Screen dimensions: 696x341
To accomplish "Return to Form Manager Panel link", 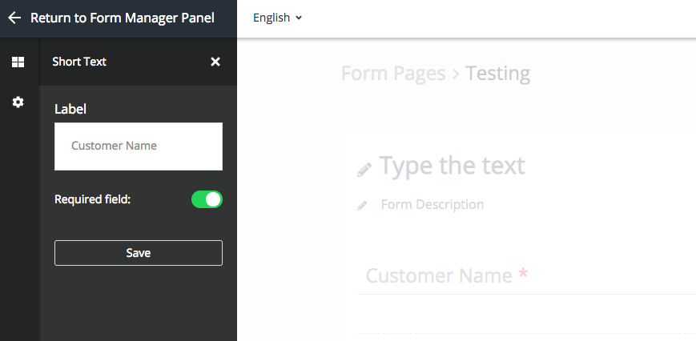I will click(x=122, y=18).
